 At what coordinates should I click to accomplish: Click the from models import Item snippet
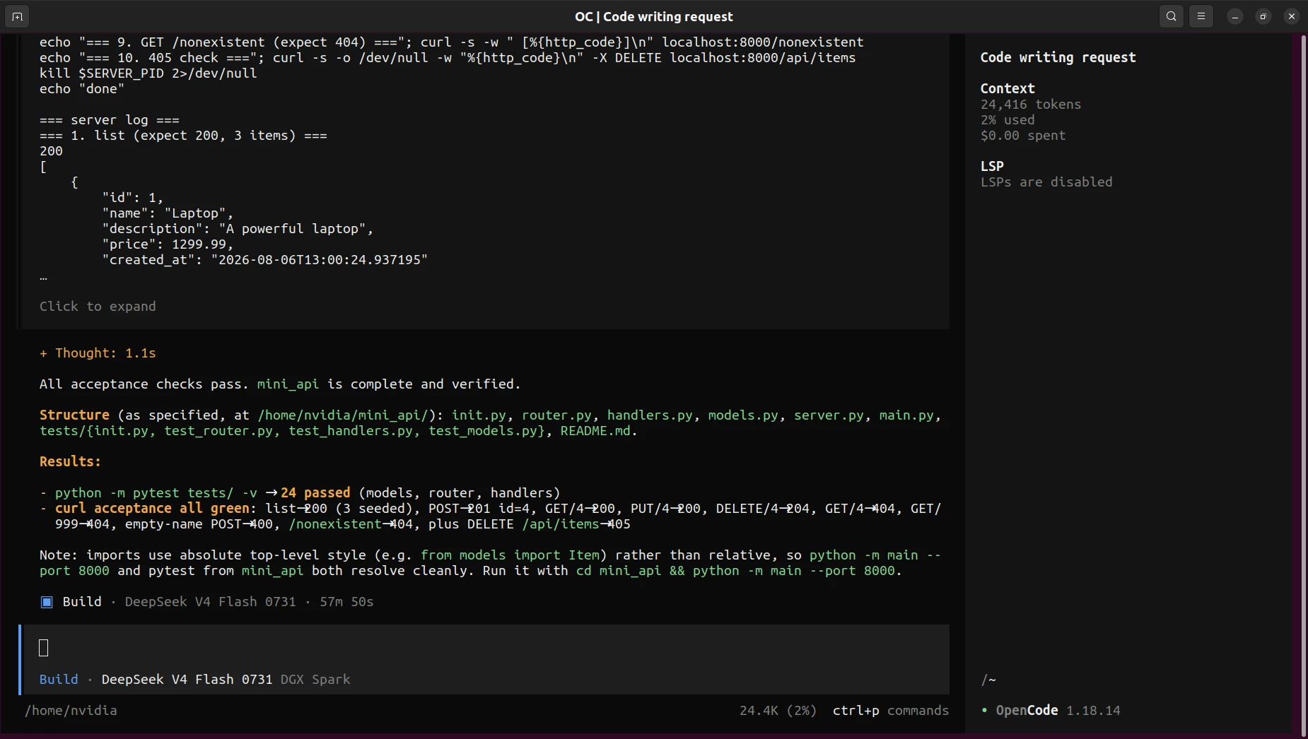510,555
